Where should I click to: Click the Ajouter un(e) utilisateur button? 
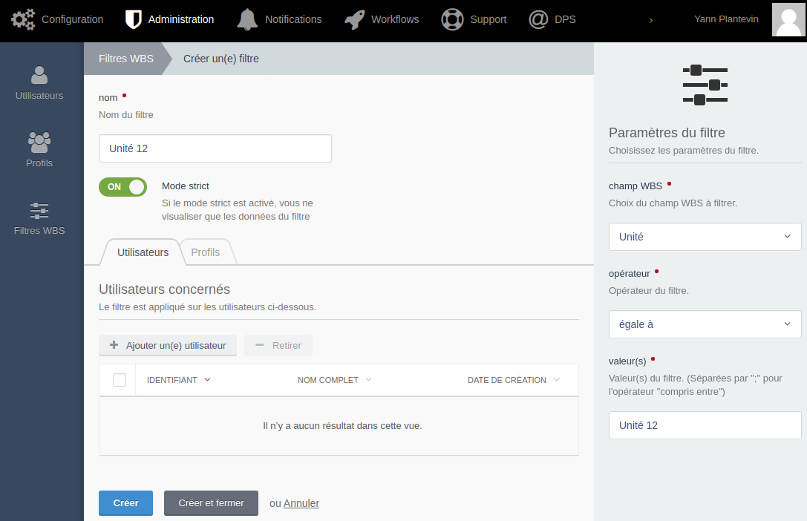coord(168,345)
